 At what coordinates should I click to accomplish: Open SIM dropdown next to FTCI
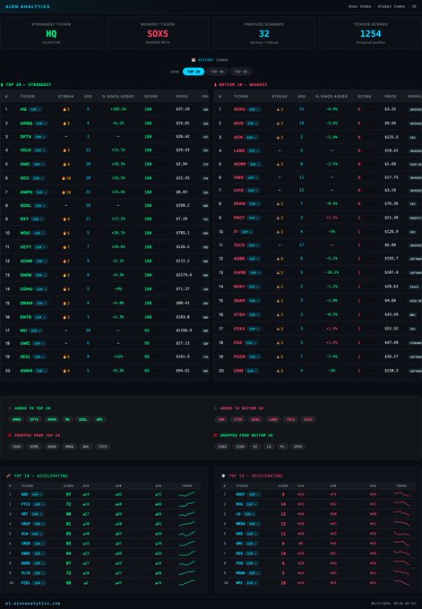39,504
